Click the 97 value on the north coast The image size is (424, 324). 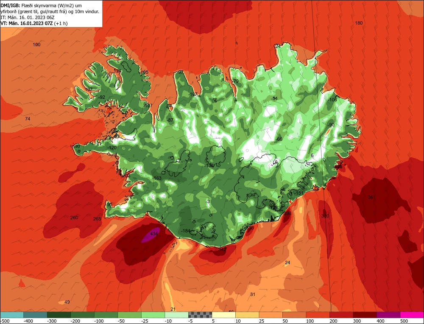[181, 72]
